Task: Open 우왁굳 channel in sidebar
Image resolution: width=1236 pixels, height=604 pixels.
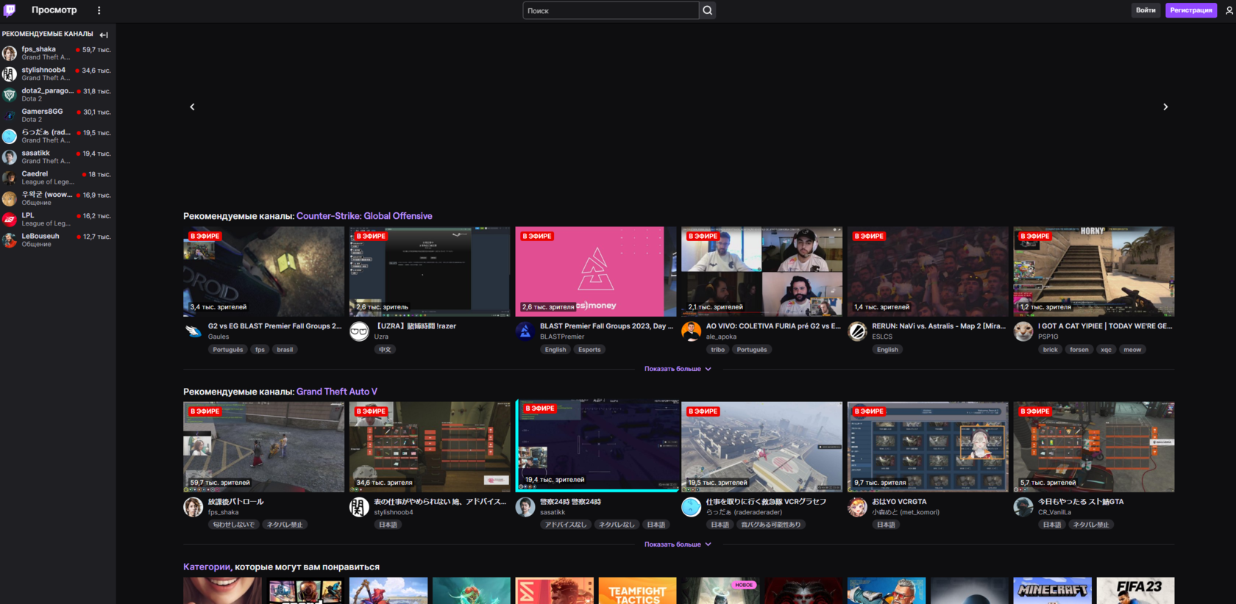Action: pyautogui.click(x=57, y=198)
